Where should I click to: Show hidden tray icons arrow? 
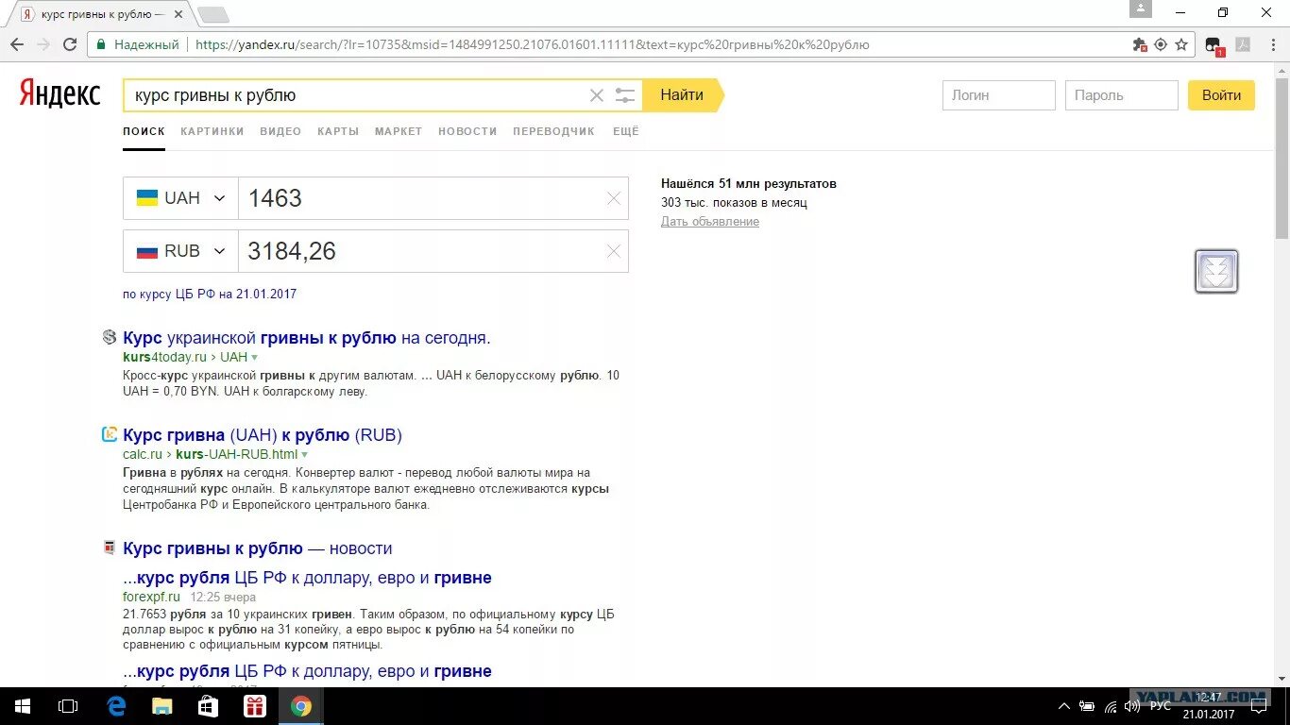pos(1063,706)
